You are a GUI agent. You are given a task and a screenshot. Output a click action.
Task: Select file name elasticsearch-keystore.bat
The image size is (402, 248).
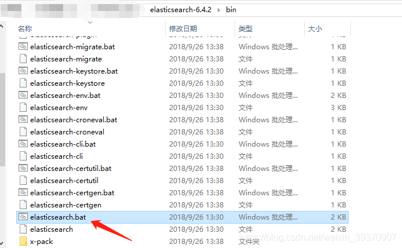(x=74, y=71)
